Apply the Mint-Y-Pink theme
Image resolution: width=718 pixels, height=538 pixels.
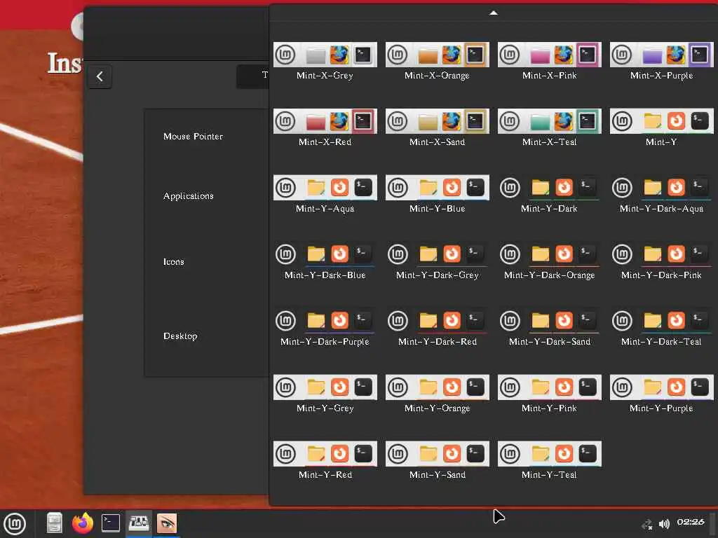tap(550, 387)
